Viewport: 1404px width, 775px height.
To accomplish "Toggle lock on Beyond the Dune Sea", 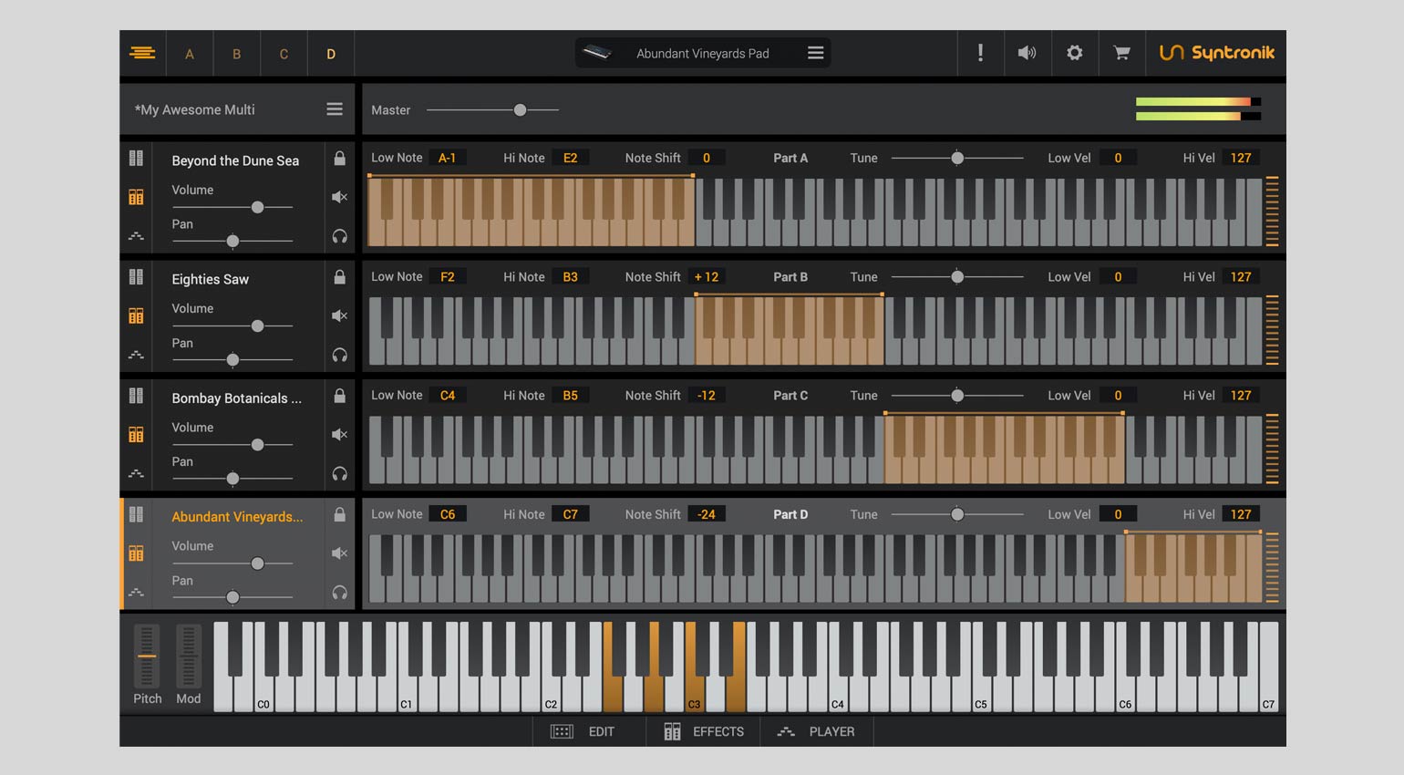I will pyautogui.click(x=339, y=158).
